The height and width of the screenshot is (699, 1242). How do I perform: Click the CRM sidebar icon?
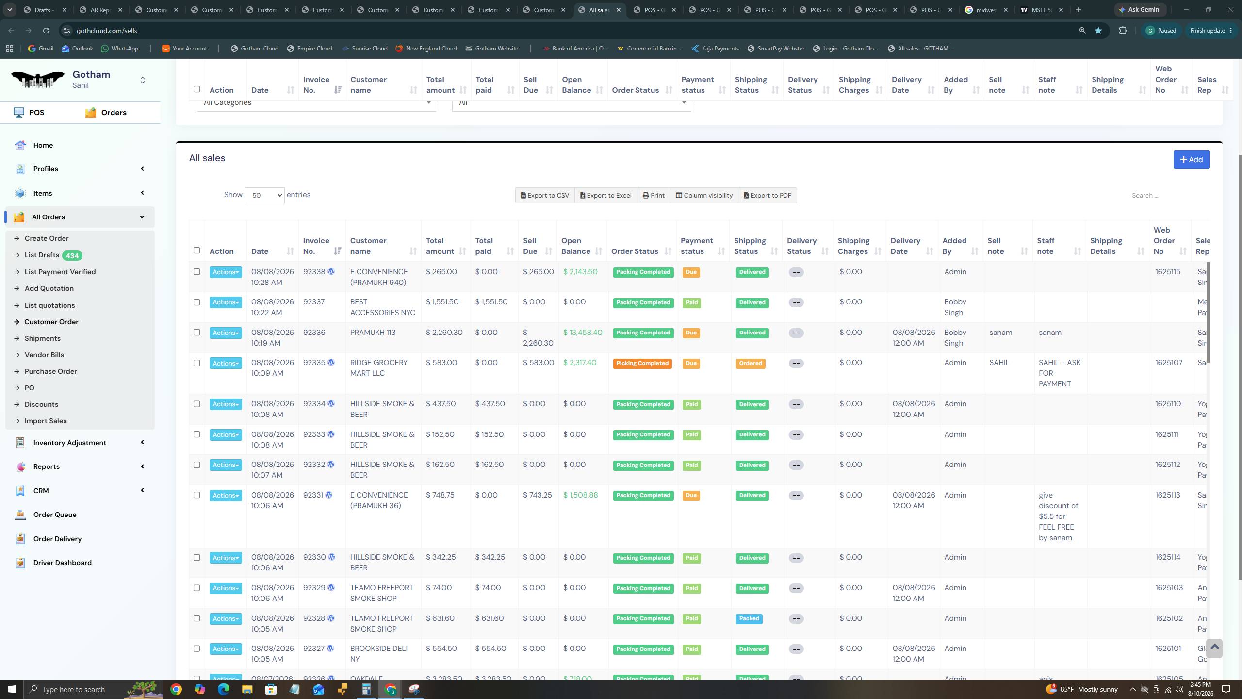click(x=20, y=491)
